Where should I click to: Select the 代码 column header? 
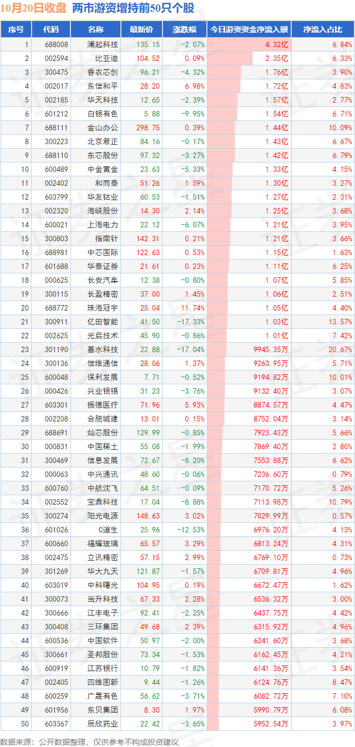(x=51, y=30)
